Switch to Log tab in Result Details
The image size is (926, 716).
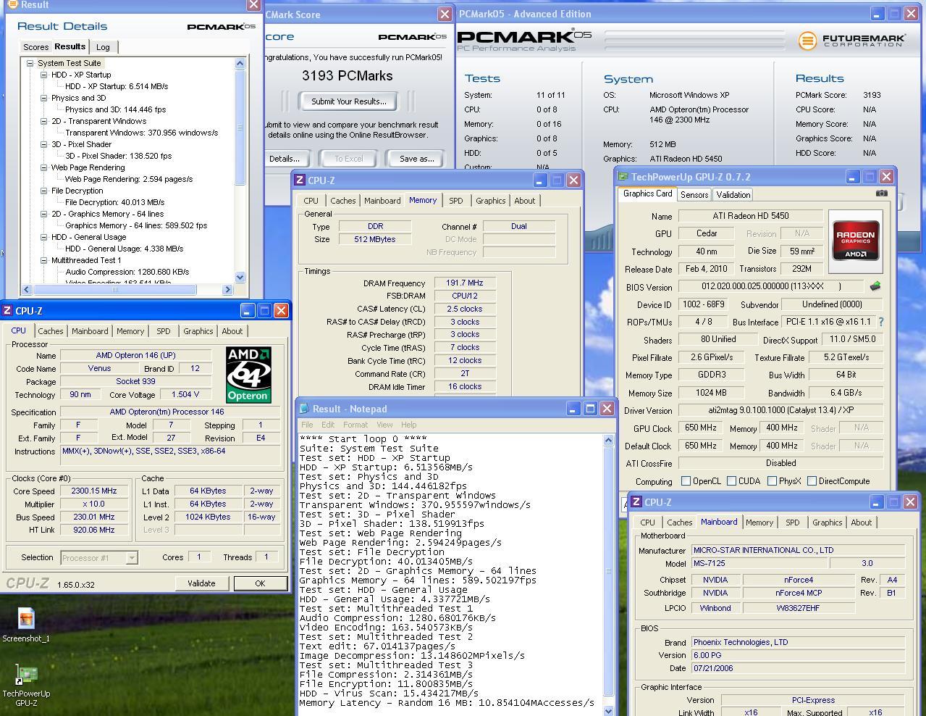(x=103, y=47)
